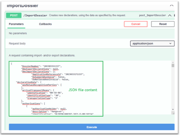Click the textarea scrollbar down arrow
The height and width of the screenshot is (135, 180).
pyautogui.click(x=173, y=109)
